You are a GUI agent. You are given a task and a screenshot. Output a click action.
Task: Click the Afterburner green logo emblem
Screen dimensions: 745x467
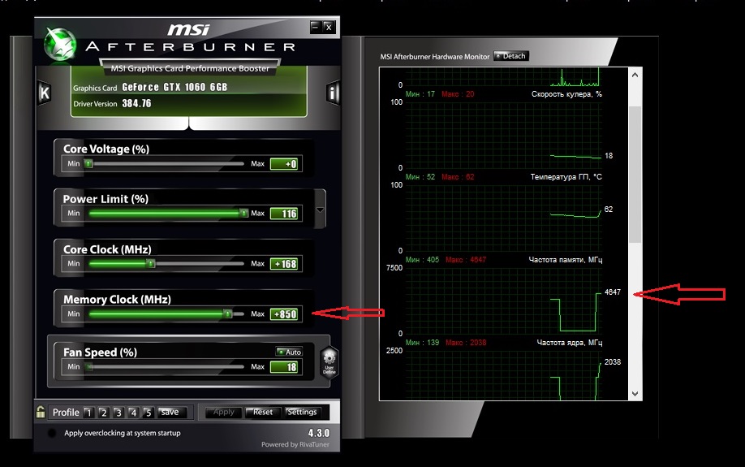click(60, 44)
